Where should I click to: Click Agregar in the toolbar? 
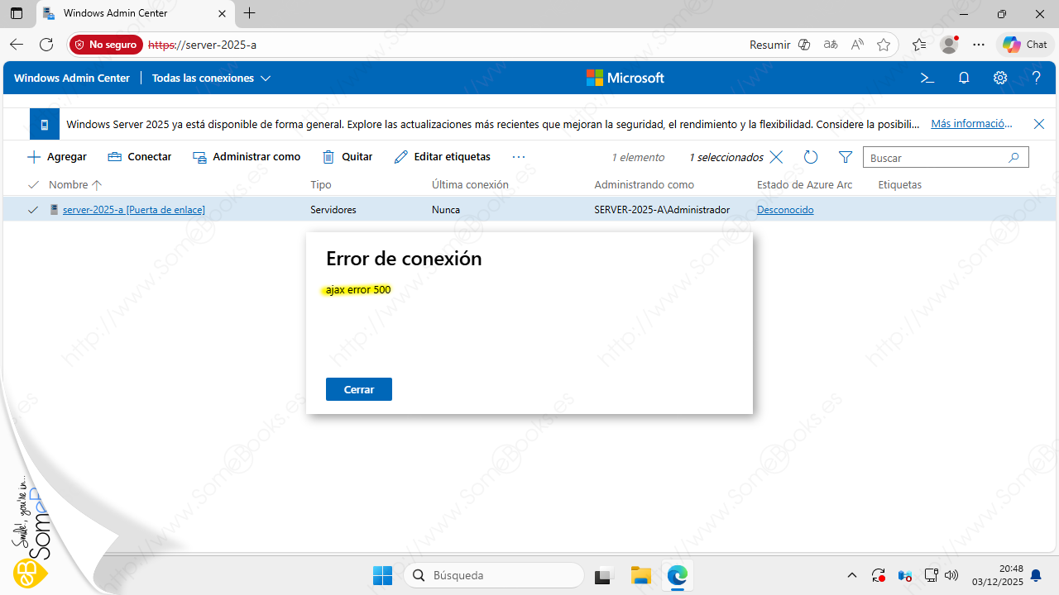click(57, 157)
